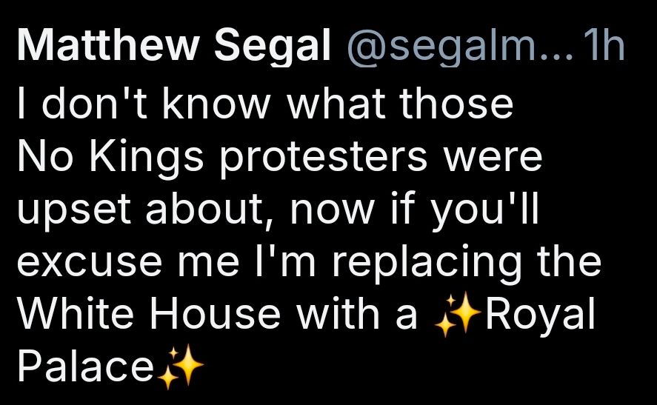The width and height of the screenshot is (657, 405).
Task: Open Matthew Segal's profile via display name
Action: (173, 48)
